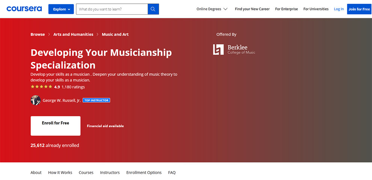Open the Explore dropdown menu
372x180 pixels.
[61, 9]
